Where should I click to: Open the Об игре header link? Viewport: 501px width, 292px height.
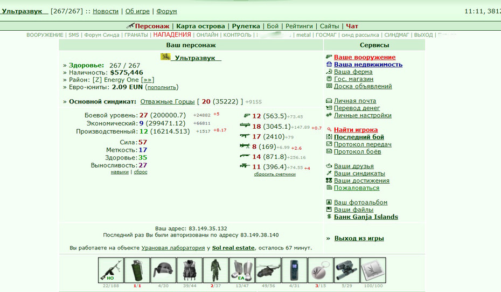click(x=137, y=11)
